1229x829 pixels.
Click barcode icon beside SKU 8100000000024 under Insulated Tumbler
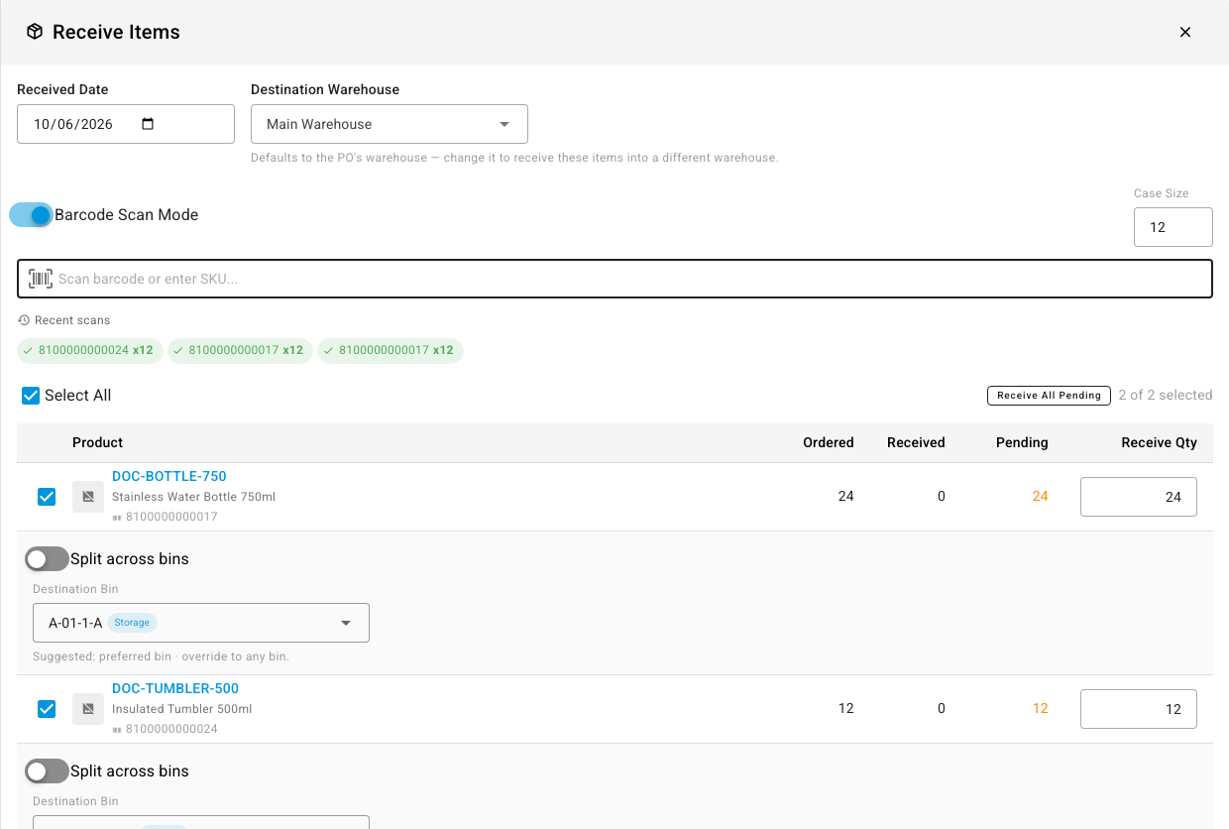tap(117, 729)
